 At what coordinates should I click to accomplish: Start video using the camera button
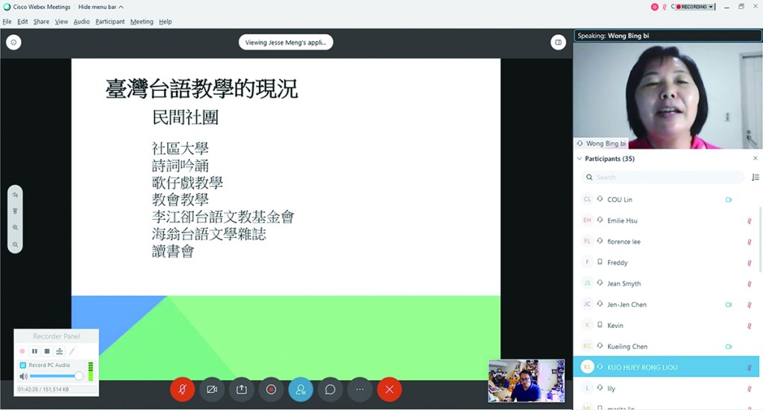coord(212,389)
